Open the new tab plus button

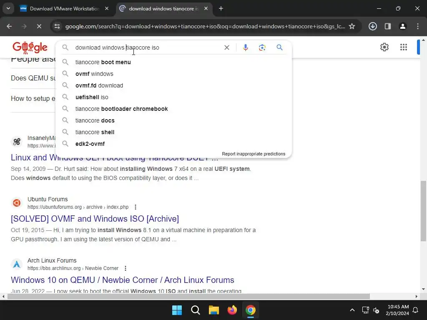(221, 8)
